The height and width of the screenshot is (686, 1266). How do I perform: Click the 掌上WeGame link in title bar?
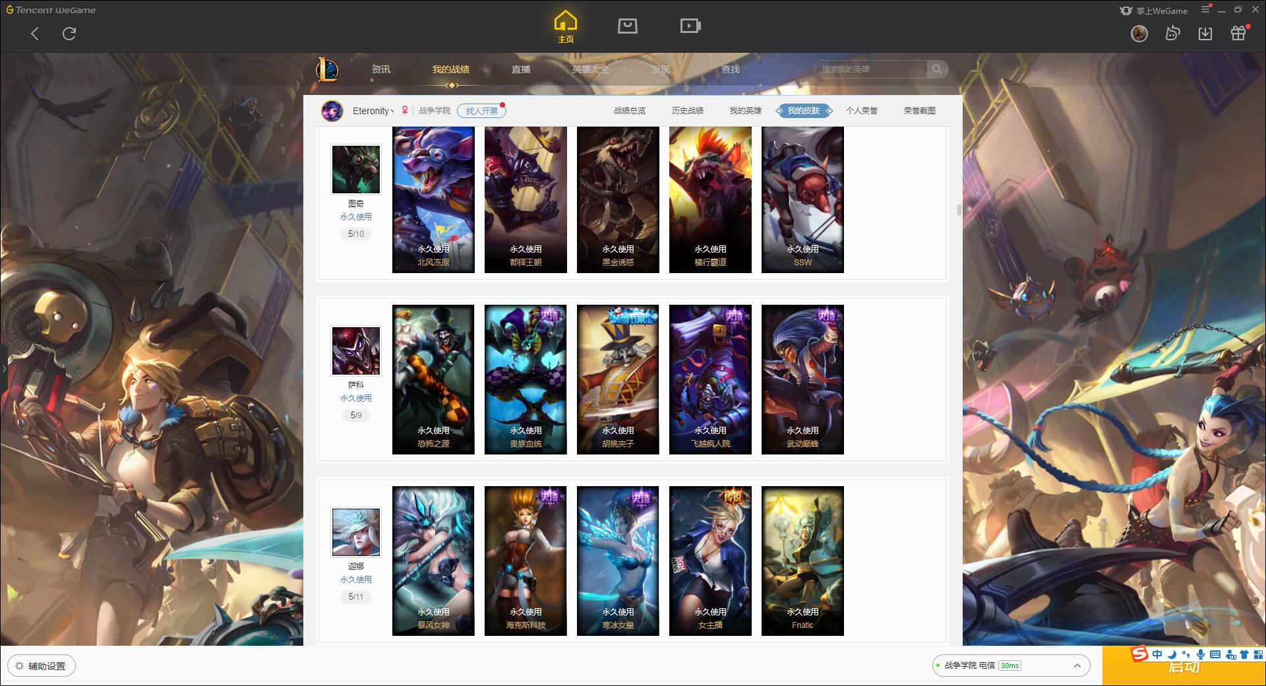[x=1154, y=11]
